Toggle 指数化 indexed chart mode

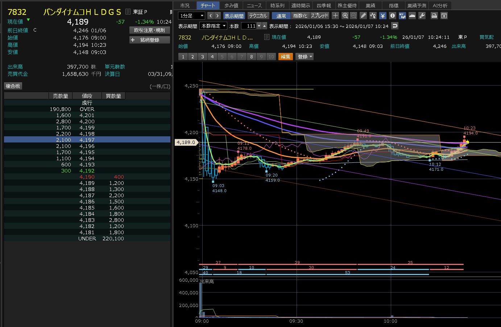[x=300, y=16]
